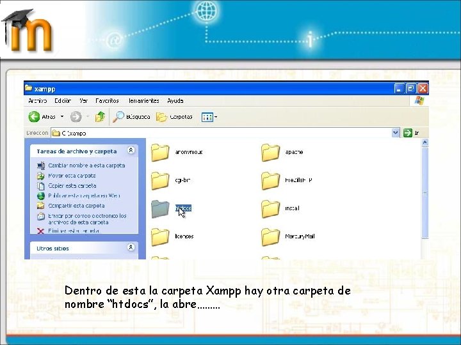461x345 pixels.
Task: Expand the address bar dropdown
Action: click(396, 133)
